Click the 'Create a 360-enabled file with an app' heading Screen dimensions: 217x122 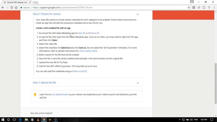point(53,28)
